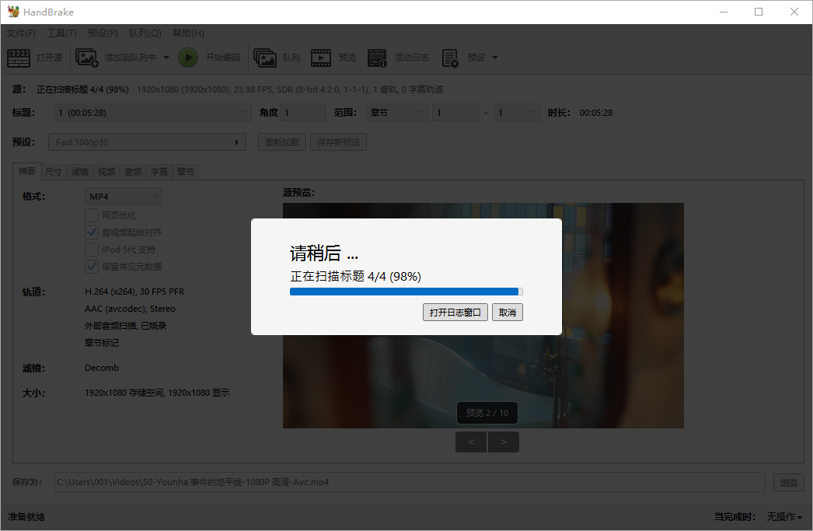Click the 预览 2 / 10 label
Viewport: 813px width, 531px height.
click(487, 413)
